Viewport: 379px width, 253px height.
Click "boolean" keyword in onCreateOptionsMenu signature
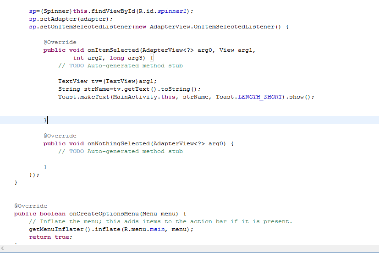[x=52, y=214]
